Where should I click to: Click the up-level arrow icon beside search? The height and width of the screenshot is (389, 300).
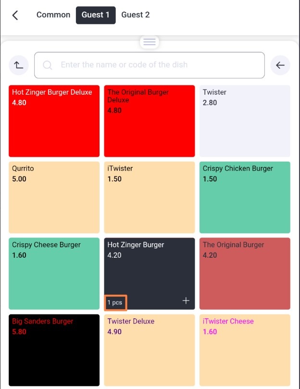tap(19, 65)
